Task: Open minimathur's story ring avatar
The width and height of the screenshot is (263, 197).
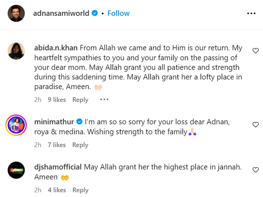Action: 16,125
